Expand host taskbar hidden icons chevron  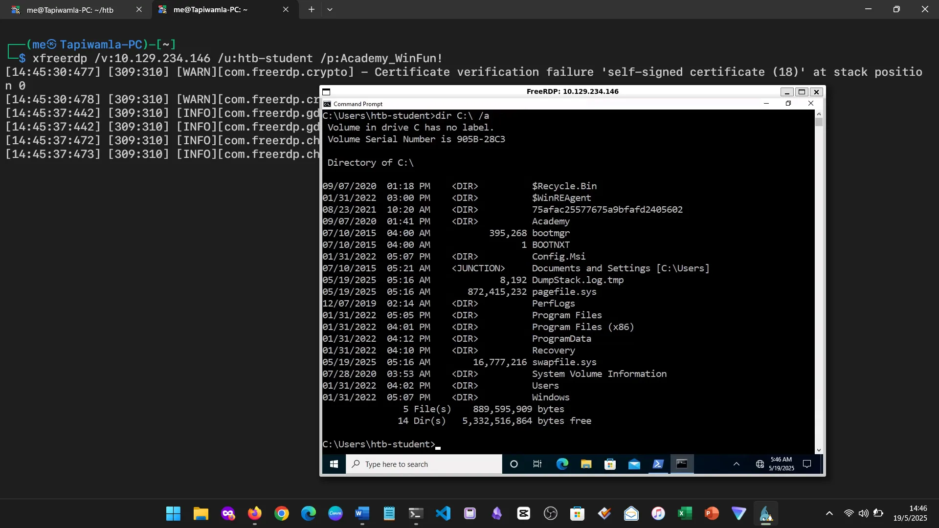tap(829, 513)
